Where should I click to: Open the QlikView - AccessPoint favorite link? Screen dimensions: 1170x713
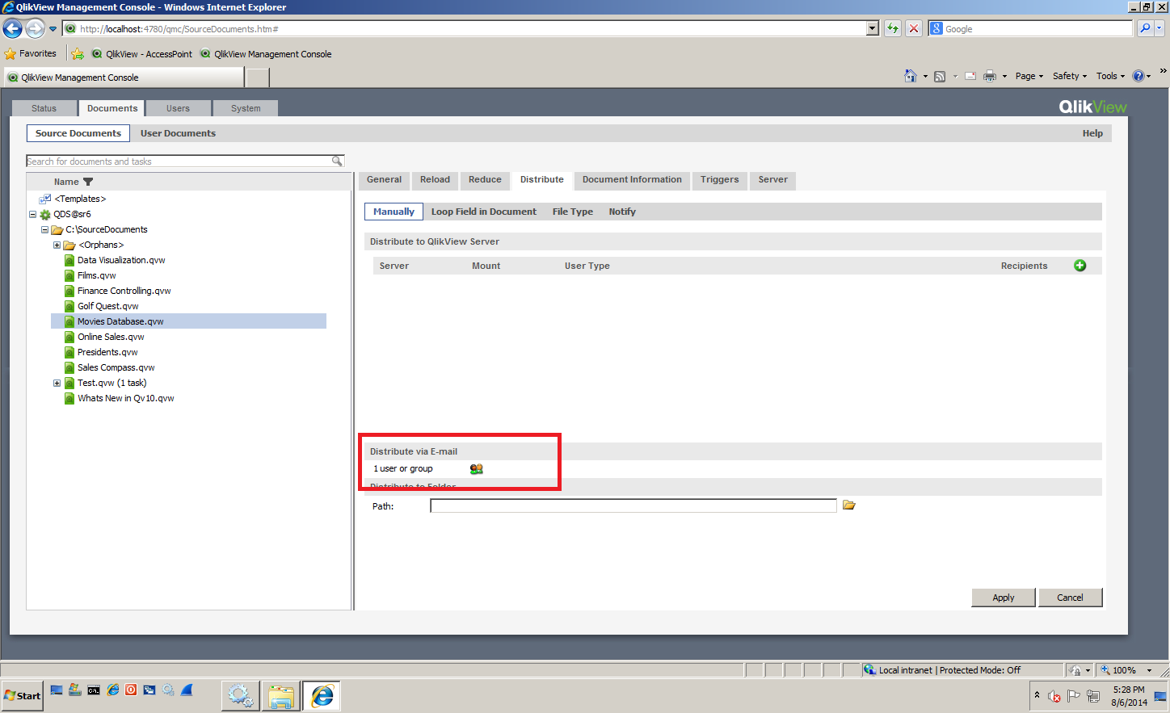pyautogui.click(x=142, y=54)
